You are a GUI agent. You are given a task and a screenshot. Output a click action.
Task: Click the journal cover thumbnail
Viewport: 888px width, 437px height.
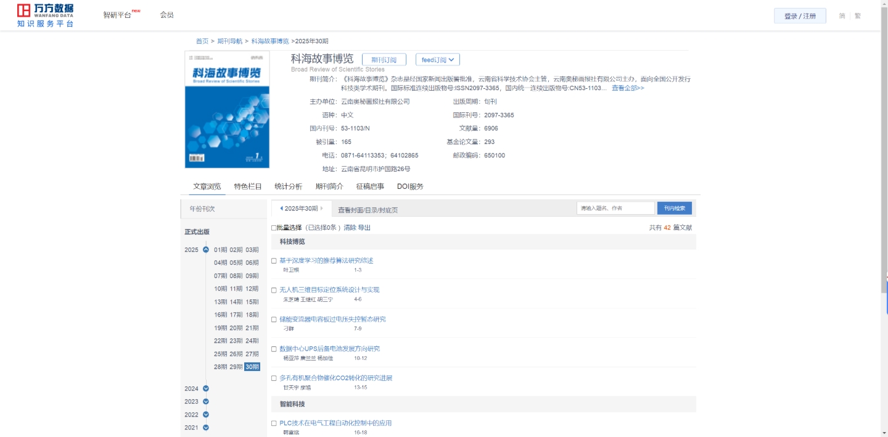pos(227,110)
